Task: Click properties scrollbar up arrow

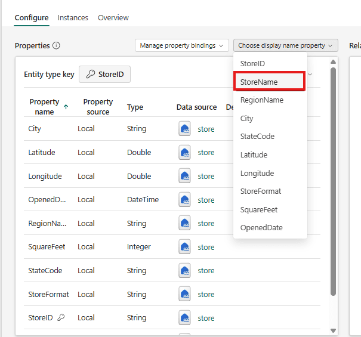Action: pos(333,61)
